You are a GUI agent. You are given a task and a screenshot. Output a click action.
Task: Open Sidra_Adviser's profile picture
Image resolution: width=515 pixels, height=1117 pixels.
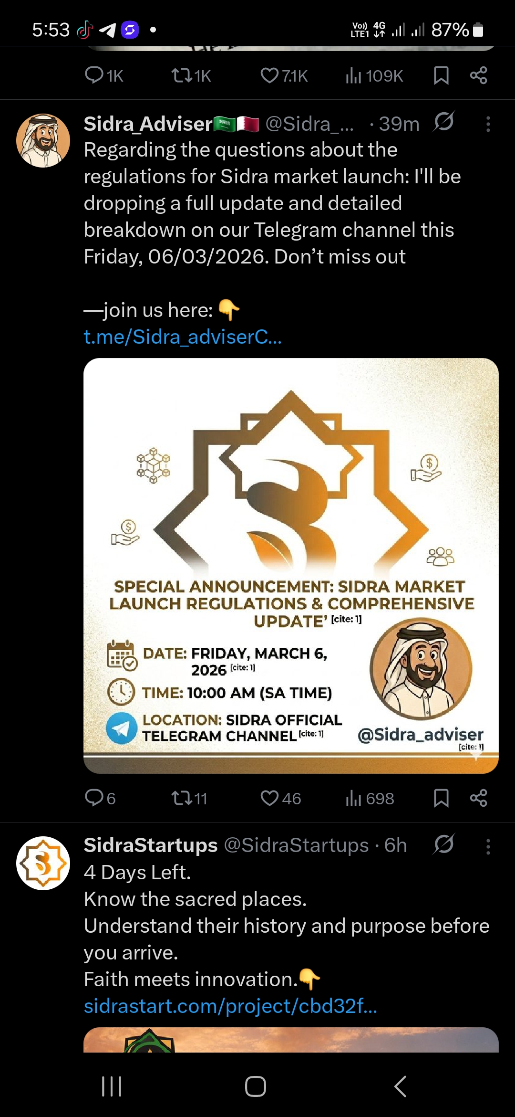point(43,140)
